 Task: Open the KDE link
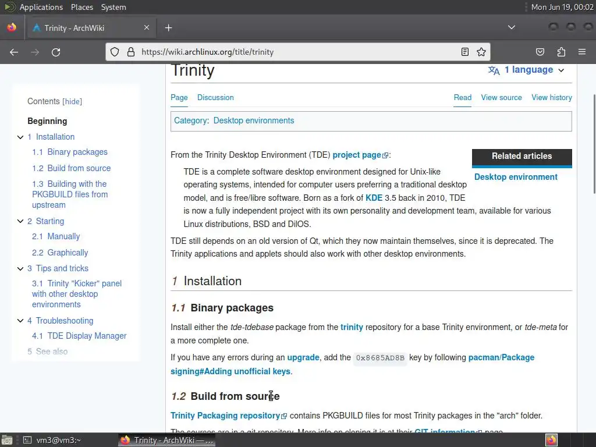[x=374, y=198]
